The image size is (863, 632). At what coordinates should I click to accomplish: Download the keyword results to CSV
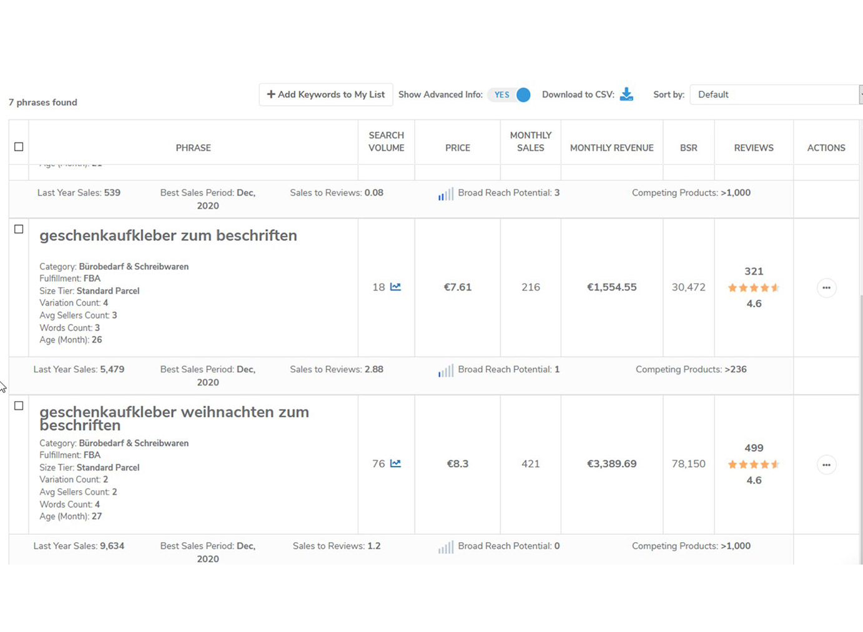(626, 94)
